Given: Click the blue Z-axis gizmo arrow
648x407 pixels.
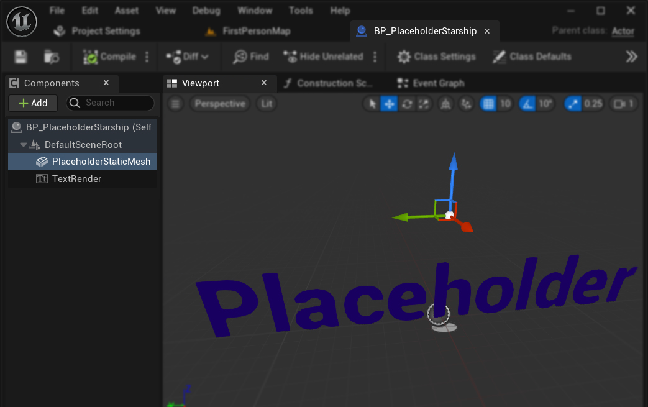Looking at the screenshot, I should [x=452, y=178].
